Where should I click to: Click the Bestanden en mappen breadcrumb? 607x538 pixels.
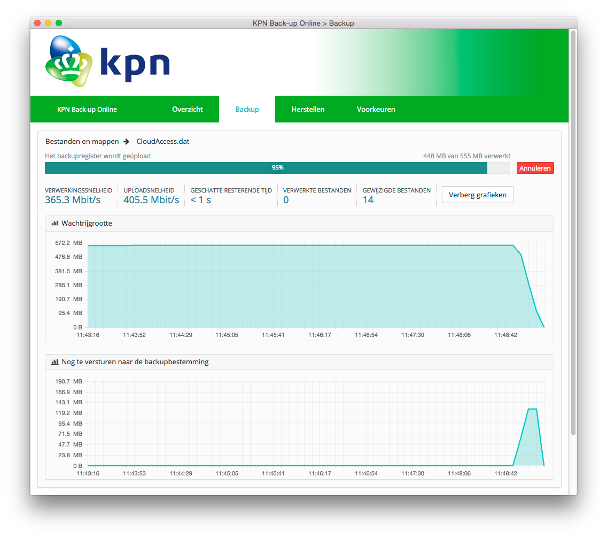[x=82, y=141]
